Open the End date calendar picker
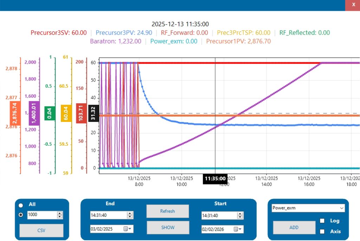This screenshot has width=360, height=241. point(127,229)
